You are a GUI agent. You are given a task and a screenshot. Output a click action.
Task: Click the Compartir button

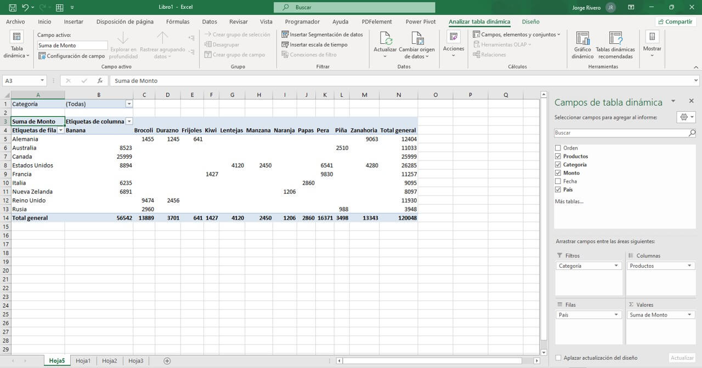(x=675, y=21)
